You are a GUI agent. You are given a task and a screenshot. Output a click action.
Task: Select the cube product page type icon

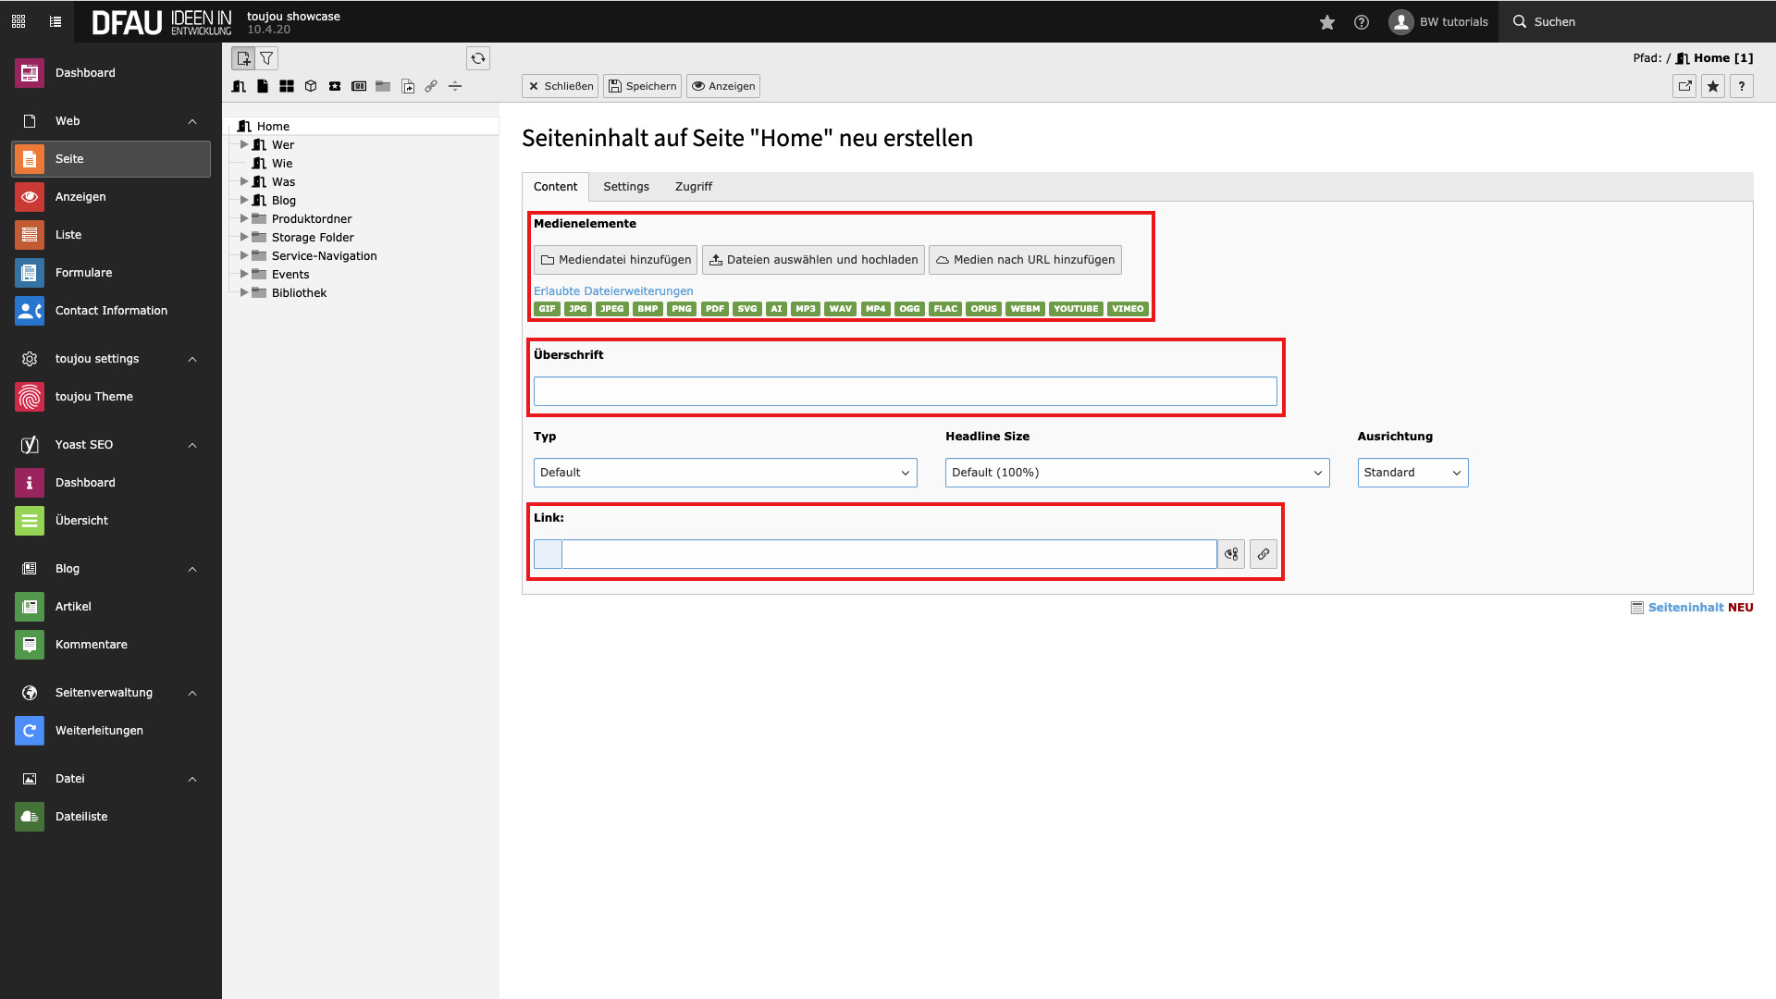point(311,86)
